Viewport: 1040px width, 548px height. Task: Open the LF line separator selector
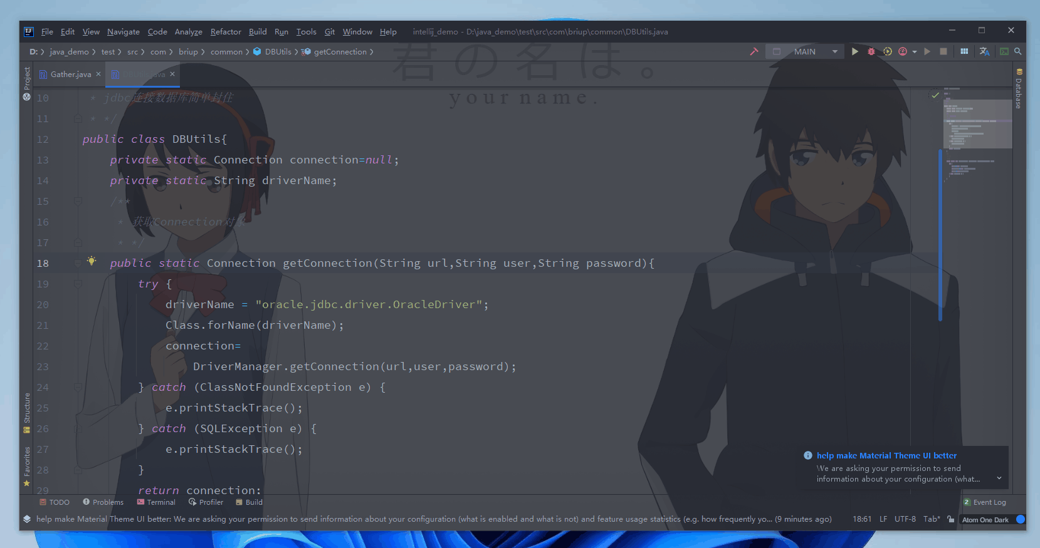(x=883, y=519)
